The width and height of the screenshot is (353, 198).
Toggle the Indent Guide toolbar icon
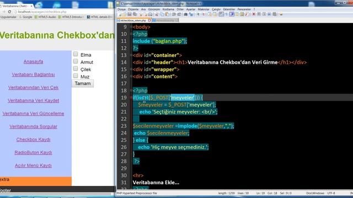click(x=232, y=14)
